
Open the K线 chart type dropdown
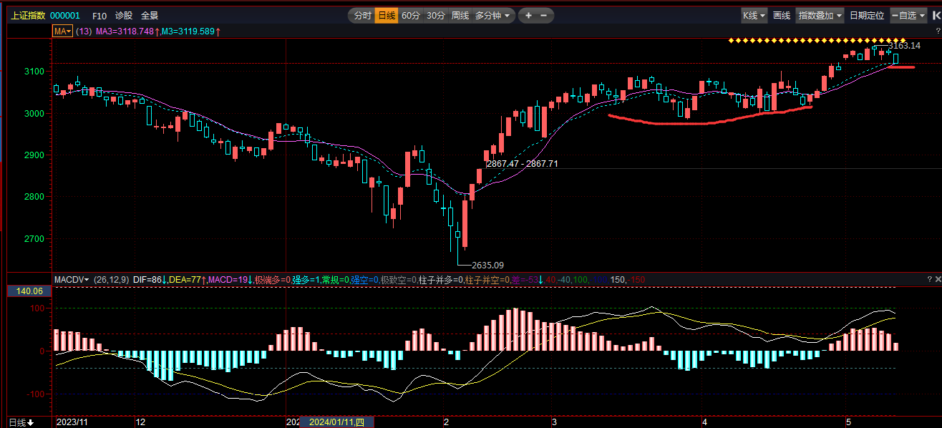point(754,15)
